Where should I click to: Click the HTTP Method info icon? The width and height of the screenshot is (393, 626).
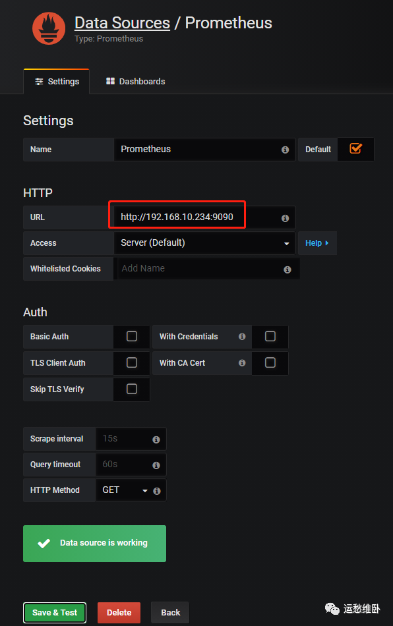coord(157,491)
